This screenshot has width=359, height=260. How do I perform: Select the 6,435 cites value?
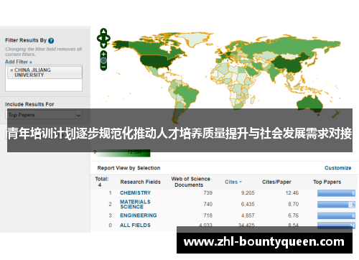(x=248, y=204)
